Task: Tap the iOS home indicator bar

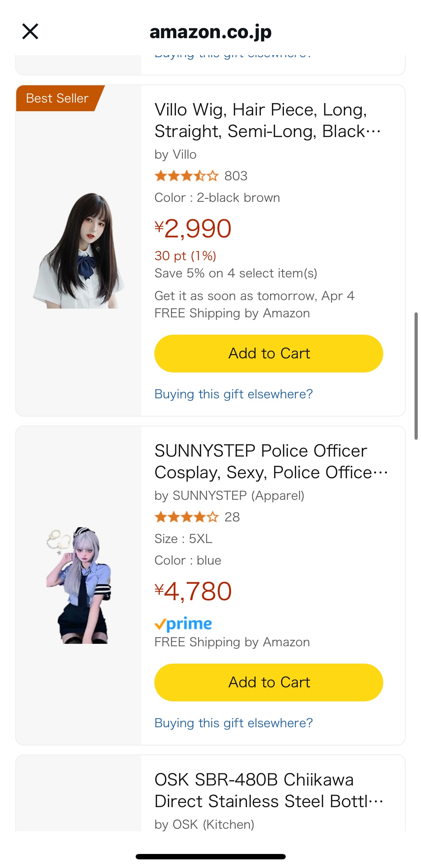Action: (x=210, y=856)
